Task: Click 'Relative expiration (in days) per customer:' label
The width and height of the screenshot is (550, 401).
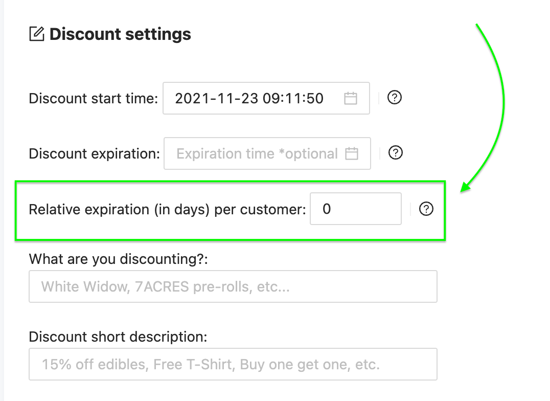Action: click(167, 210)
